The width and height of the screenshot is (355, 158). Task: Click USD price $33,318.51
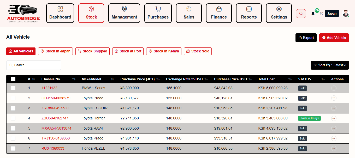(x=223, y=138)
